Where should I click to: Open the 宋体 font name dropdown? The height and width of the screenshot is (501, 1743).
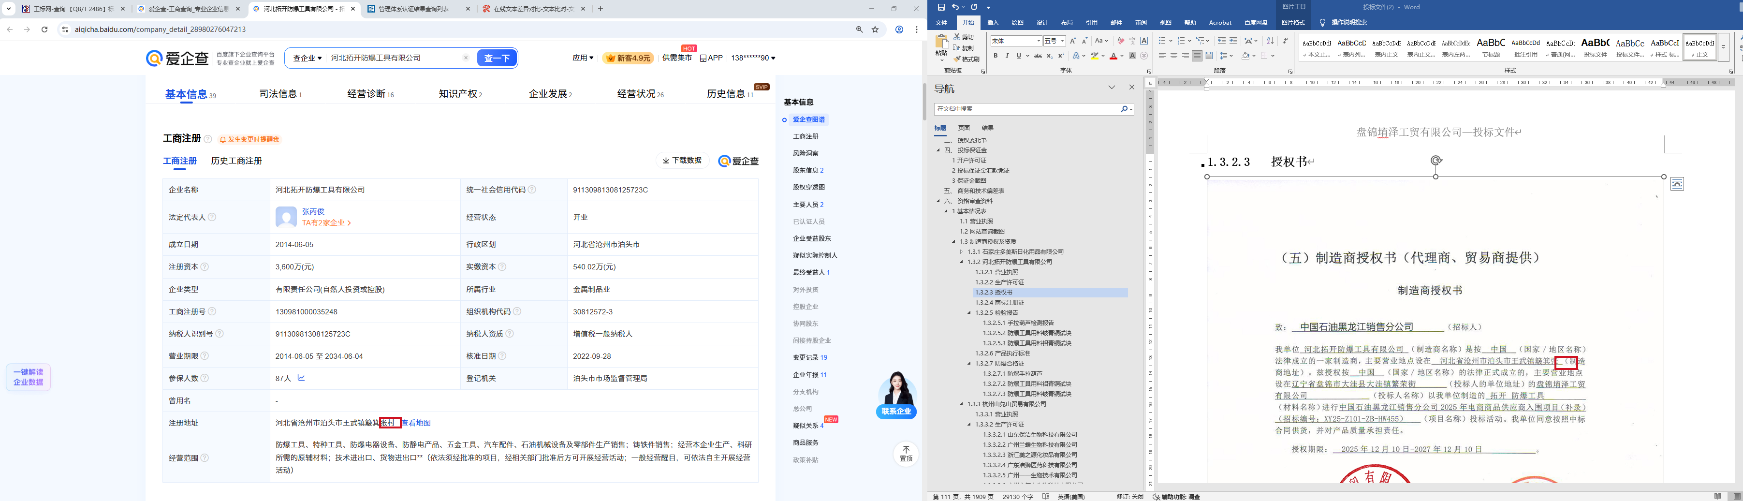1039,41
